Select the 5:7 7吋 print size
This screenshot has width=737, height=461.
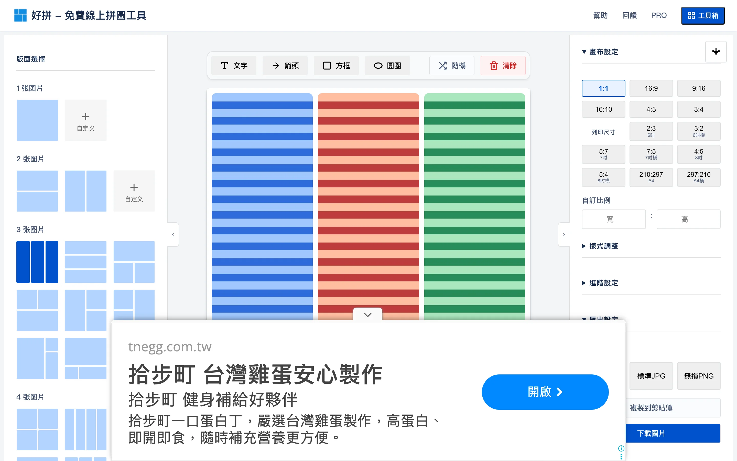(x=603, y=154)
